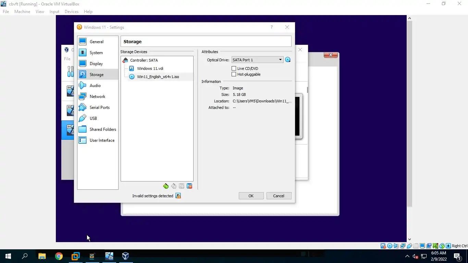Open the Display settings category

[x=98, y=64]
